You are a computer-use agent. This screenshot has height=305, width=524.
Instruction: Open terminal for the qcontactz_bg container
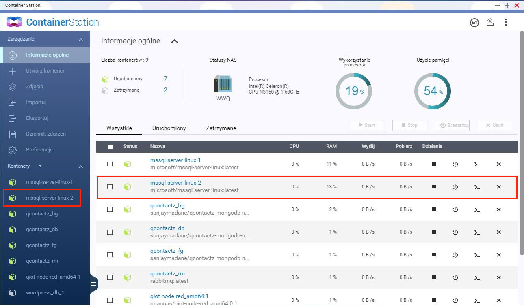[477, 209]
